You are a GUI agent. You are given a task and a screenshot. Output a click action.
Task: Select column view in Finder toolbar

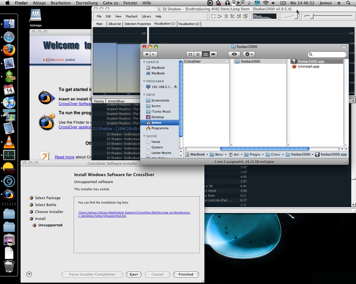pos(206,54)
